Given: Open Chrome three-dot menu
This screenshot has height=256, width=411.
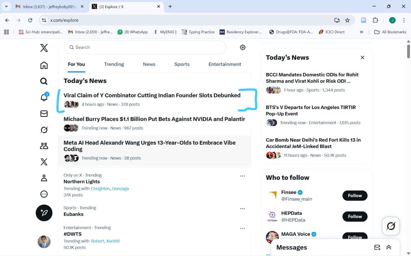Looking at the screenshot, I should pos(404,20).
